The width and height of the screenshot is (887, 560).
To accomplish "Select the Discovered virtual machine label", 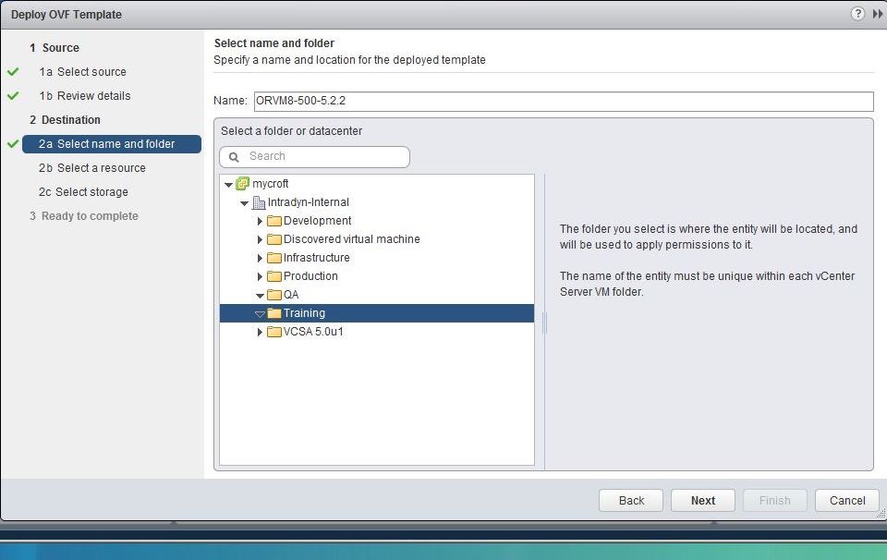I will point(351,239).
